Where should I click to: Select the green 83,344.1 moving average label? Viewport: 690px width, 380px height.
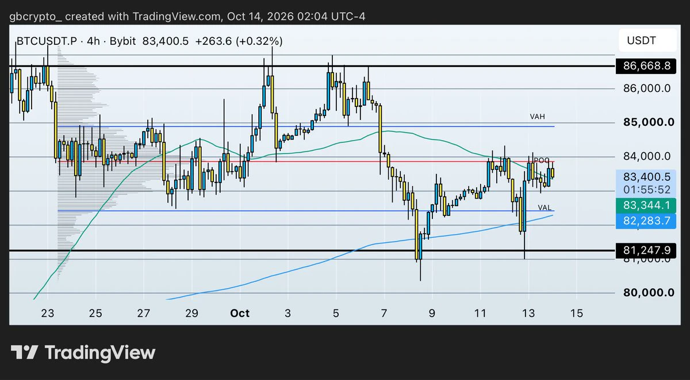click(x=646, y=205)
